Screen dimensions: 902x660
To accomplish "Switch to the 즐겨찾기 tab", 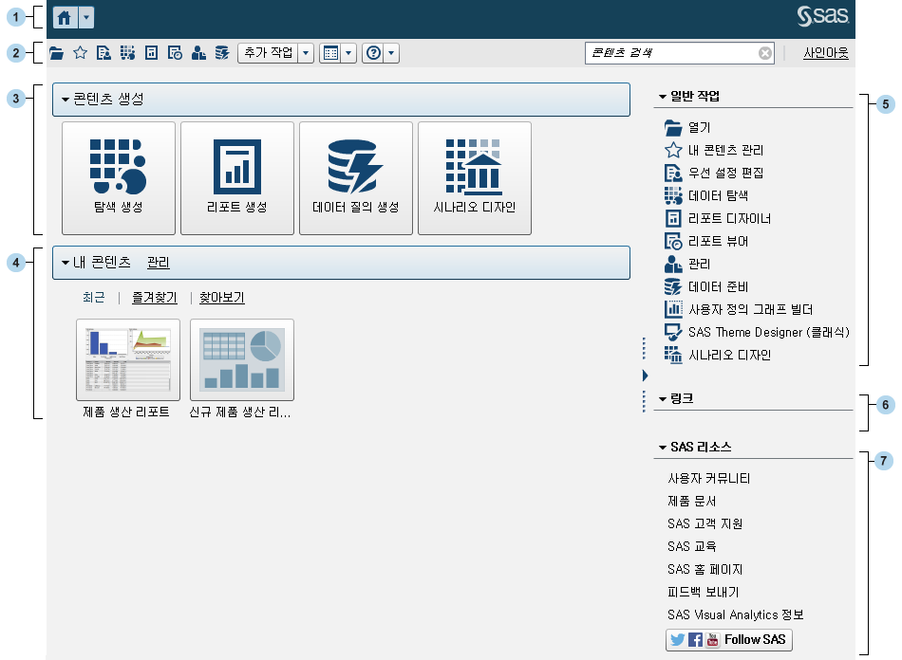I will pos(154,298).
